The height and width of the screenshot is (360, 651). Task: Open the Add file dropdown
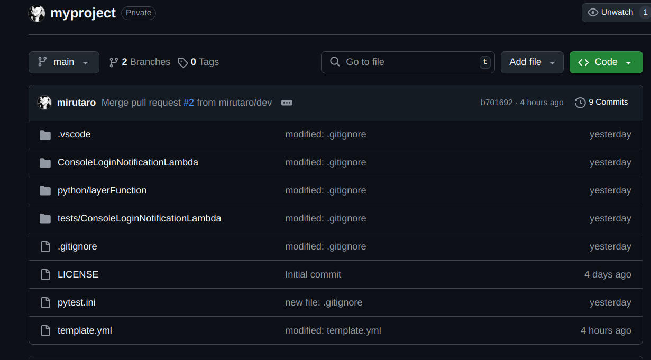pyautogui.click(x=532, y=62)
